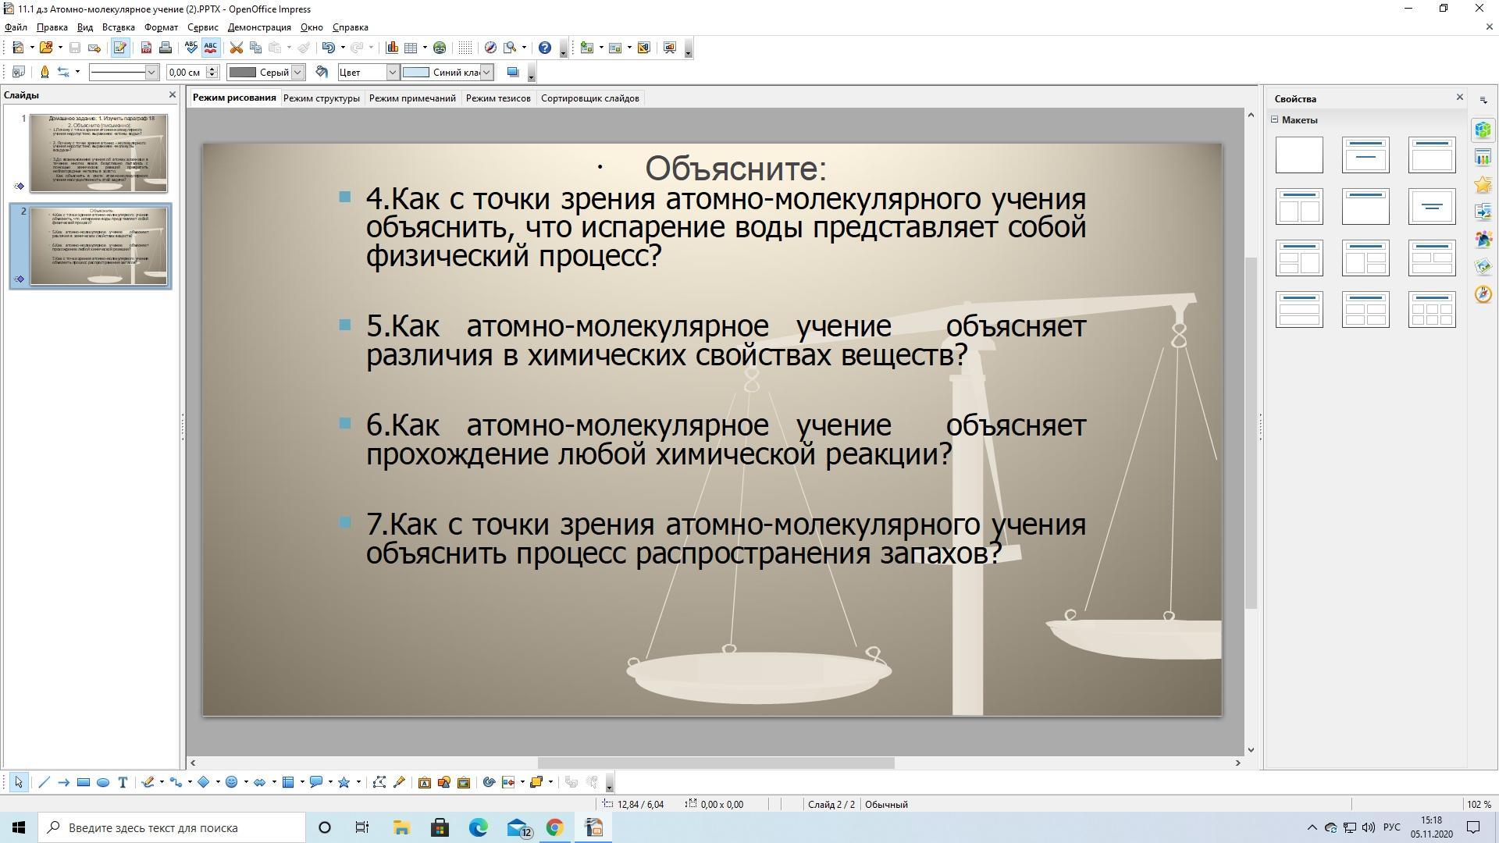This screenshot has width=1499, height=843.
Task: Select the Text tool in drawing toolbar
Action: (123, 782)
